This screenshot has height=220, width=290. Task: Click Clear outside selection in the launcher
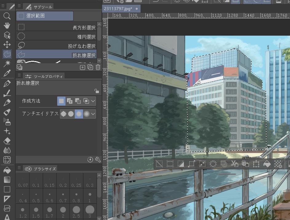[224, 164]
